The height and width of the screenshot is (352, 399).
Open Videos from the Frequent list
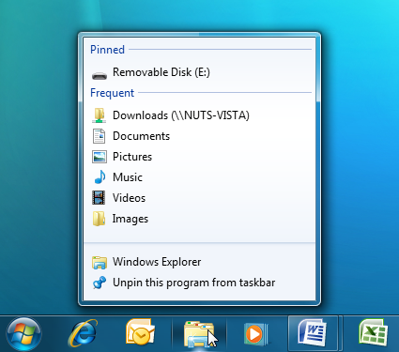coord(200,198)
